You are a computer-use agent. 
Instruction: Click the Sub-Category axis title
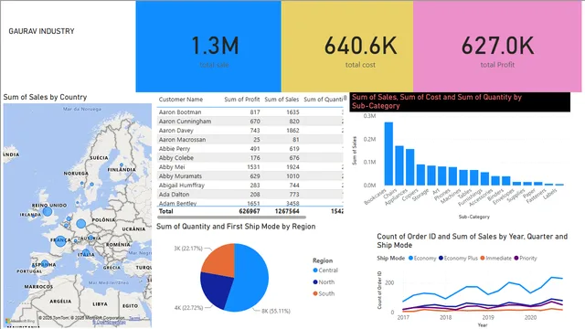(473, 217)
